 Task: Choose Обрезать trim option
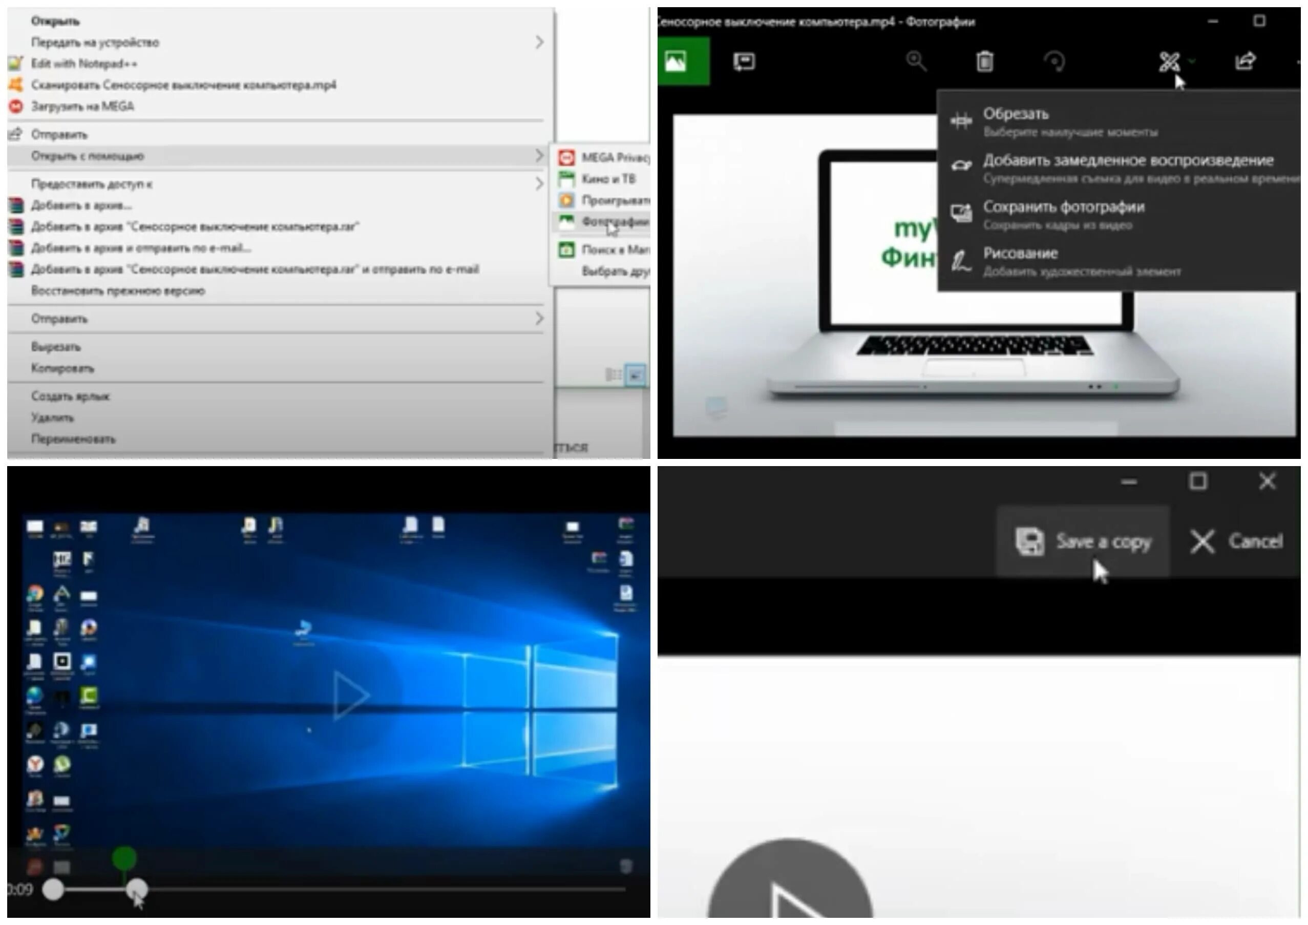pos(1016,114)
